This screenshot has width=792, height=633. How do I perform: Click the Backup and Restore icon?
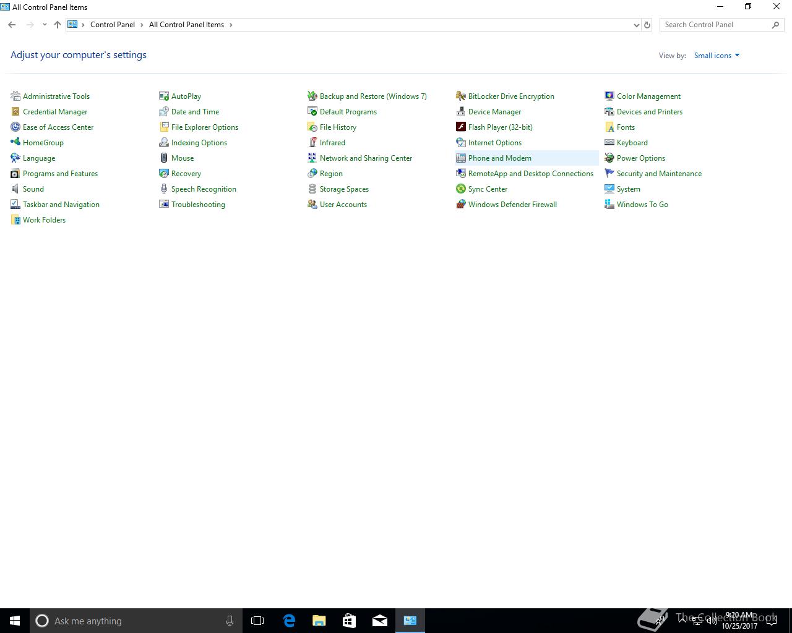pos(312,96)
